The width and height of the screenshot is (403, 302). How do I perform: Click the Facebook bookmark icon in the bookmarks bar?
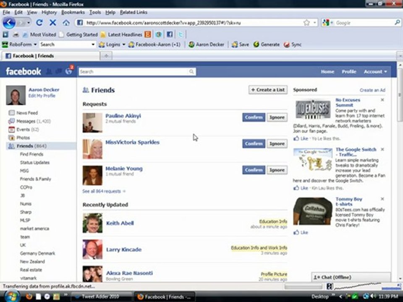coord(169,34)
